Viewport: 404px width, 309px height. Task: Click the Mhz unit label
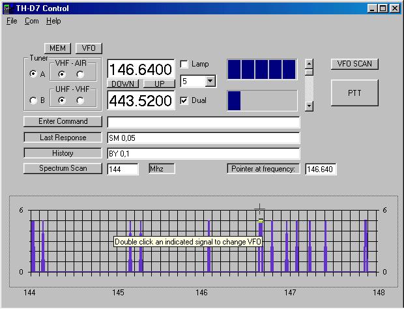(162, 169)
